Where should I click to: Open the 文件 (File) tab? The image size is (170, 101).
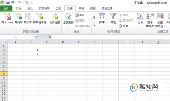click(6, 8)
